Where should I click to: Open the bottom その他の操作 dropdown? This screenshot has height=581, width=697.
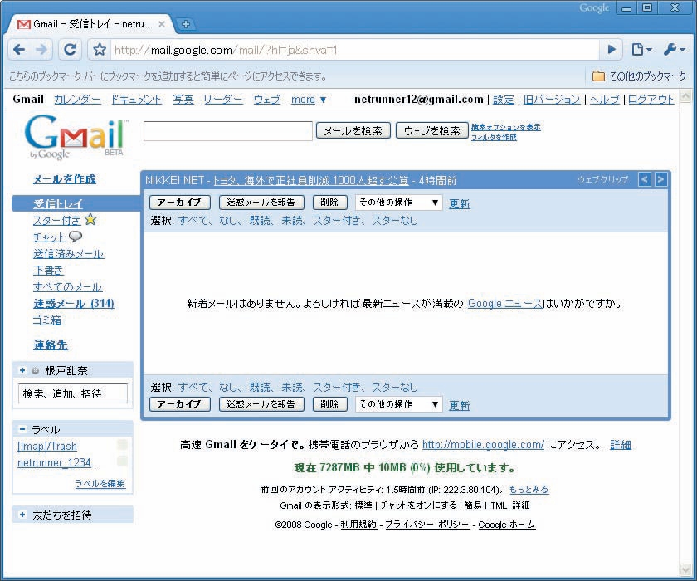pyautogui.click(x=398, y=404)
